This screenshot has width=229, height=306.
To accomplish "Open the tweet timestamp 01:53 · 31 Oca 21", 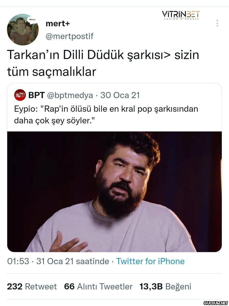I will [58, 261].
